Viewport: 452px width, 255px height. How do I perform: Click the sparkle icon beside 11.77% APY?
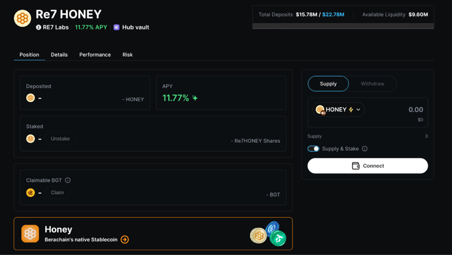tap(195, 98)
